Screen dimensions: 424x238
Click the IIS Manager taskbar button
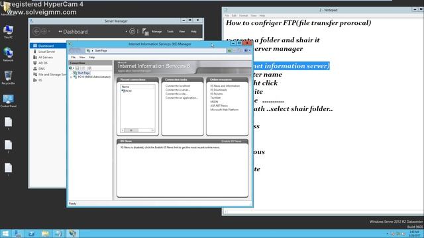72,233
